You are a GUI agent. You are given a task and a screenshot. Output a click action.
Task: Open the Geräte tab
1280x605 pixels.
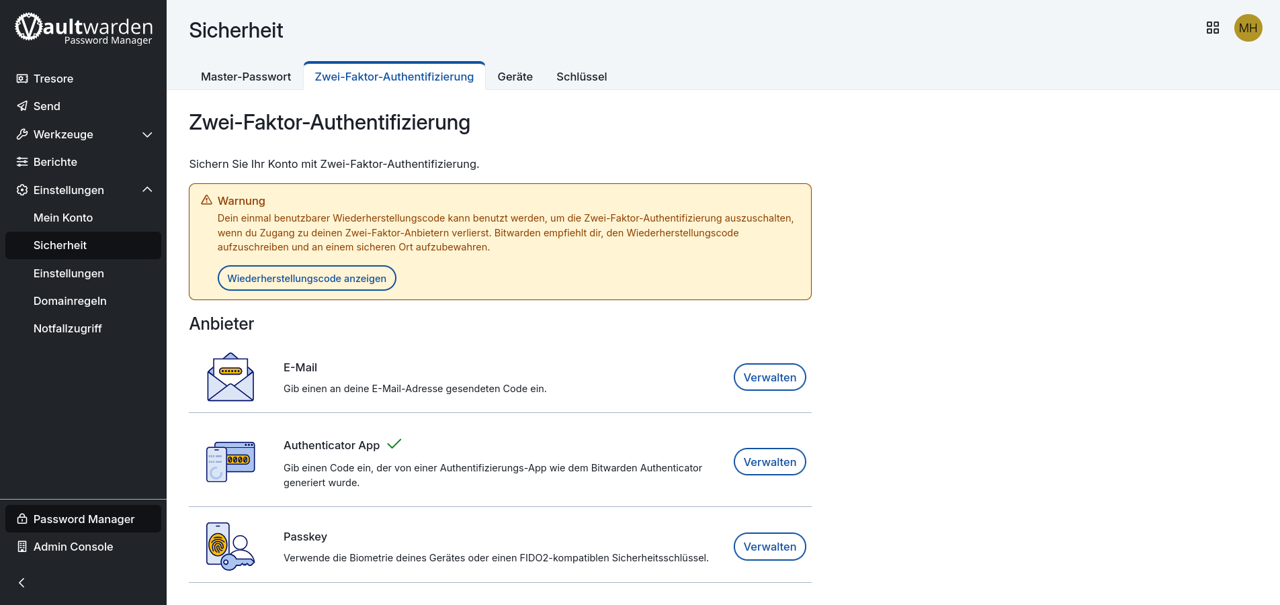[515, 77]
